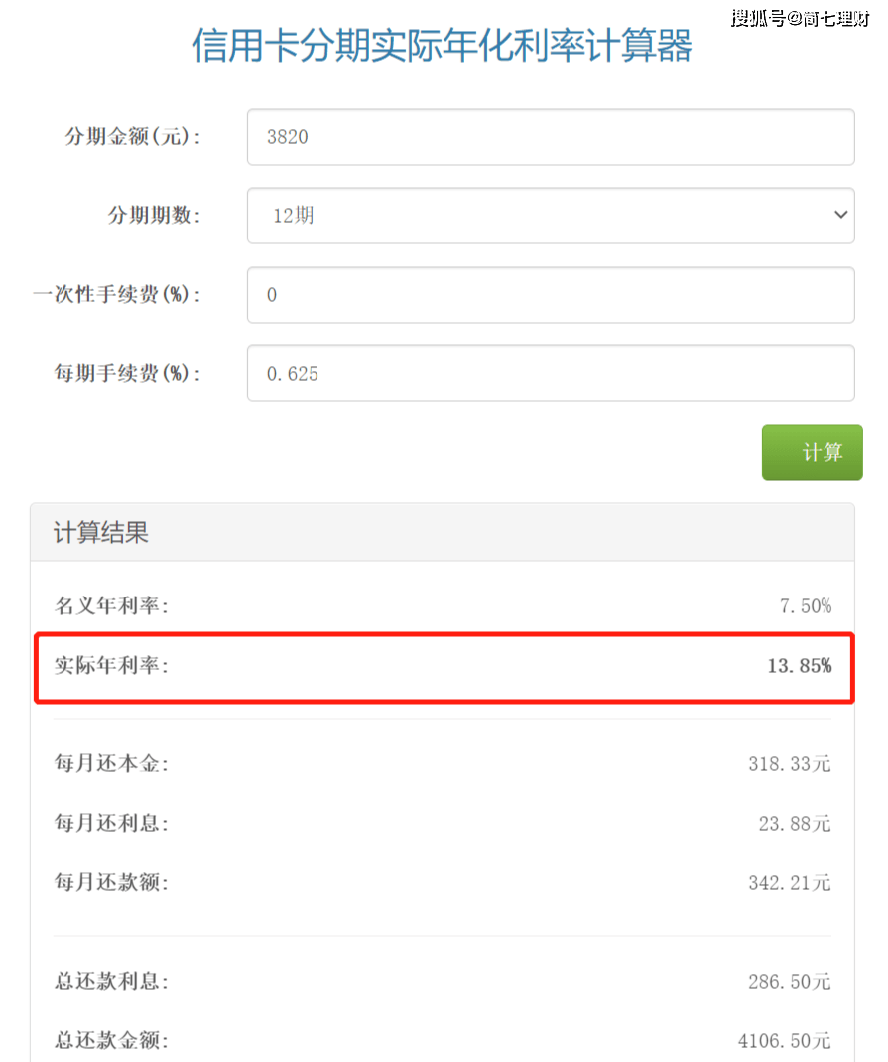
Task: Click the 一次性手续费 input field showing 0
Action: [550, 295]
